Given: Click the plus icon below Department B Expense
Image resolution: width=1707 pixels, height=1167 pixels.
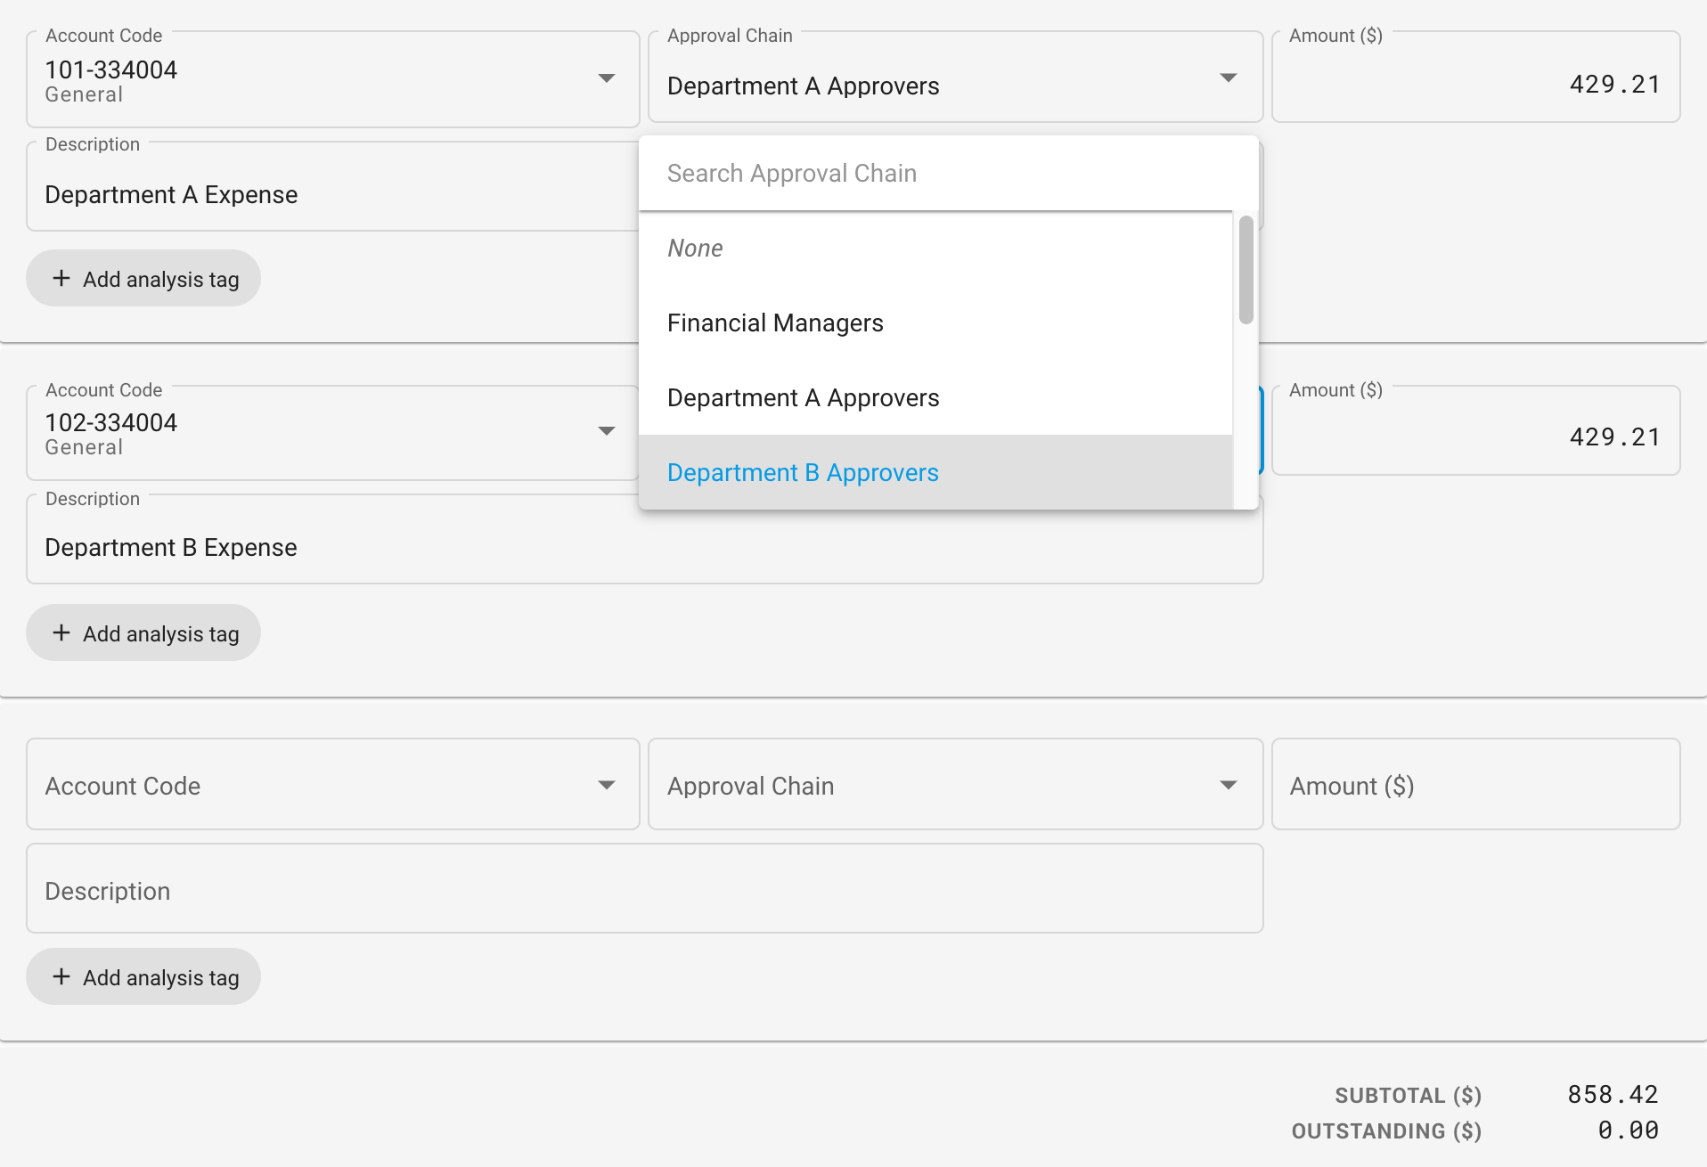Looking at the screenshot, I should (61, 632).
